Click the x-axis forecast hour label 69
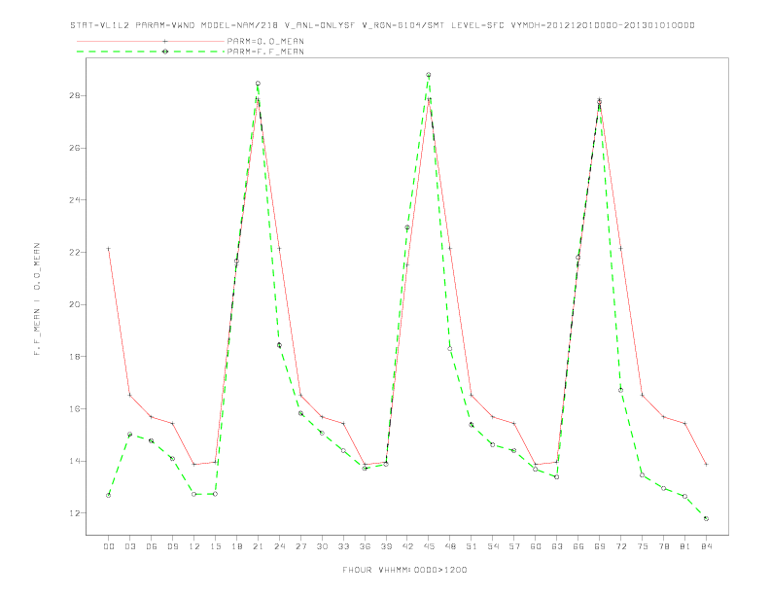This screenshot has width=770, height=595. click(600, 546)
